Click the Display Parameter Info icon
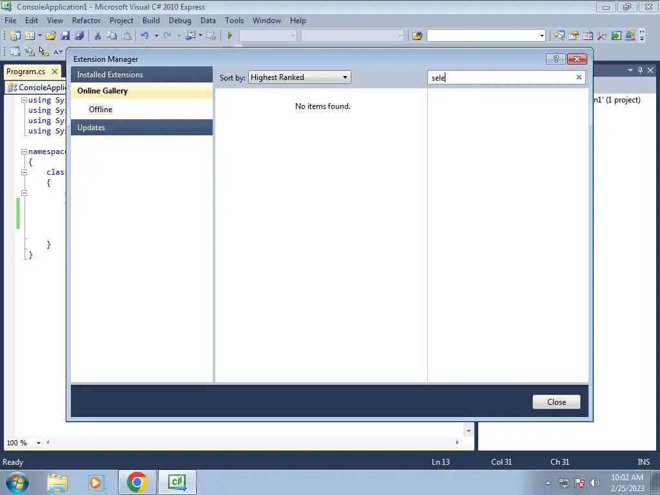The image size is (660, 495). pos(30,52)
